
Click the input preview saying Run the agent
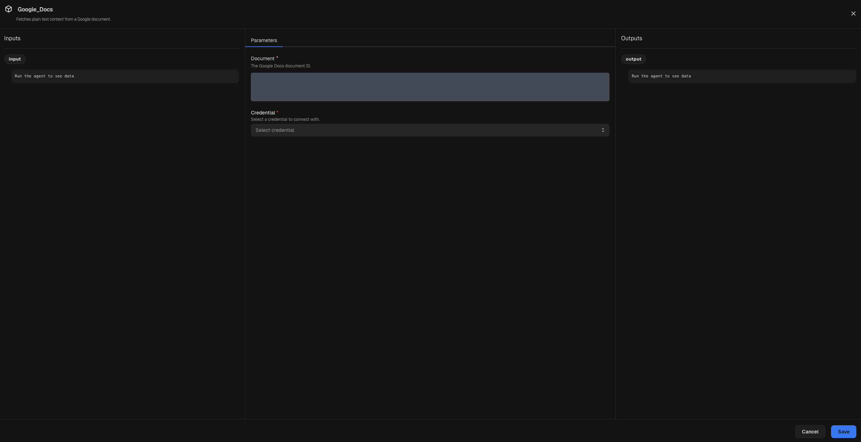(x=125, y=76)
